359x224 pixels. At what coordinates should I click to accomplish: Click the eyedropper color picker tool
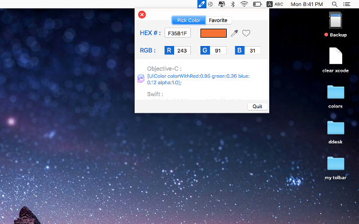tap(235, 33)
